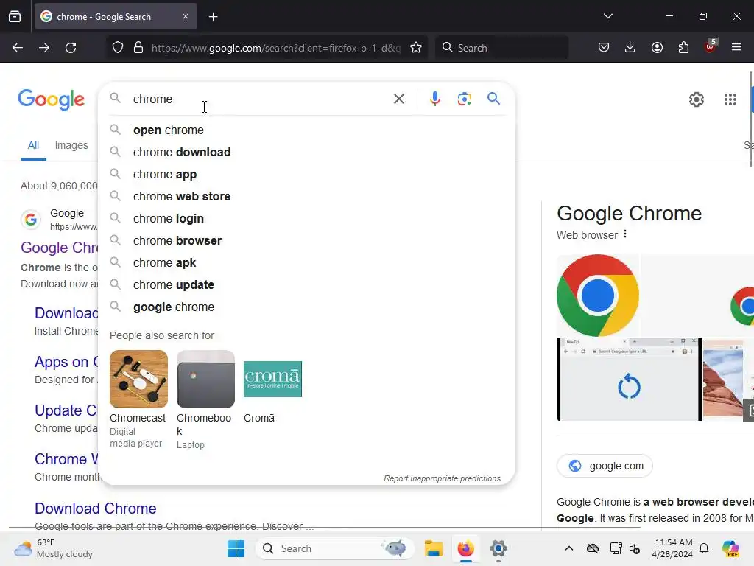This screenshot has height=566, width=754.
Task: Open the weather widget showing 63°F
Action: click(53, 548)
